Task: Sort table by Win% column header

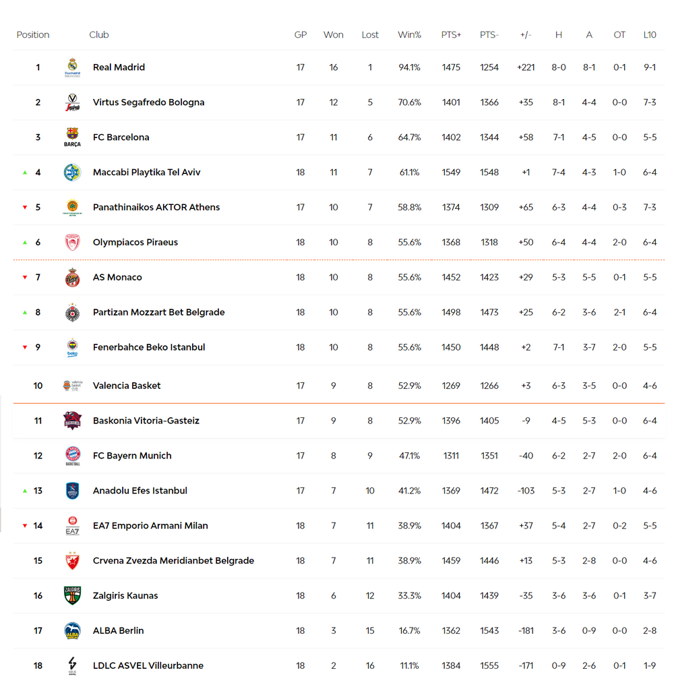Action: 409,35
